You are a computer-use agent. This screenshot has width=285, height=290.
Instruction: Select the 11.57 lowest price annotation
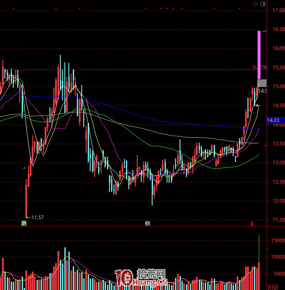point(35,217)
